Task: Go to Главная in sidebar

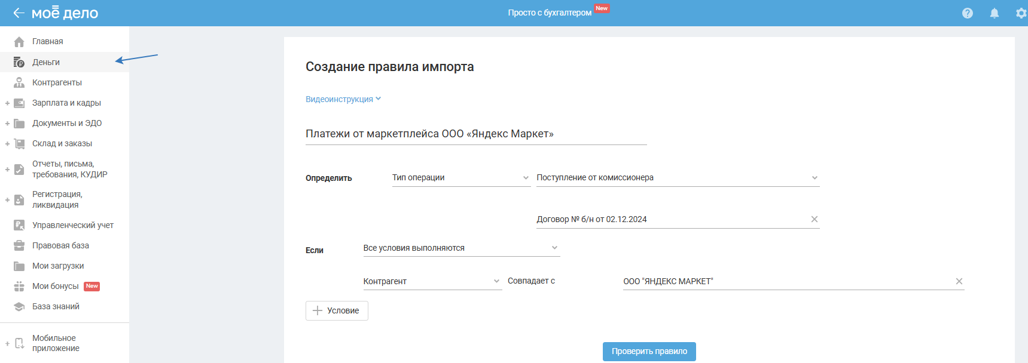Action: point(48,41)
